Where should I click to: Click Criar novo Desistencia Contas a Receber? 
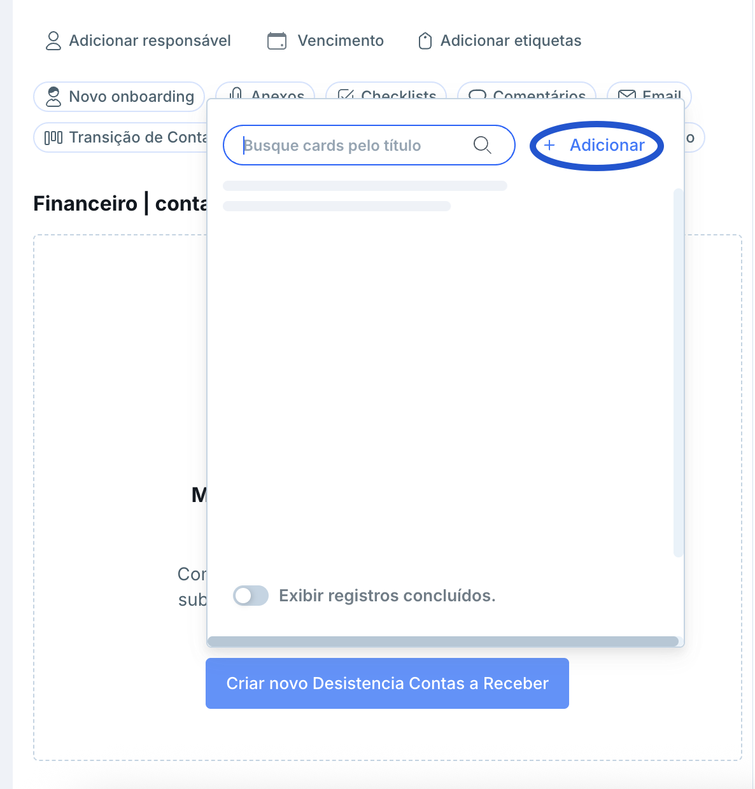pyautogui.click(x=387, y=683)
